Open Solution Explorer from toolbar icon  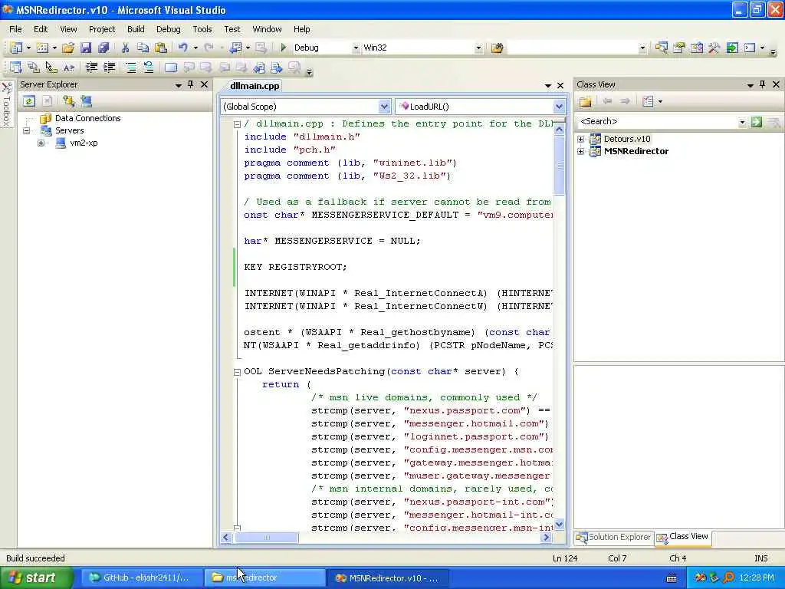[x=661, y=48]
